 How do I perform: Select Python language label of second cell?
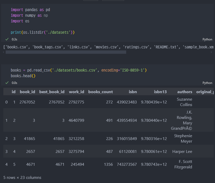pos(207,83)
